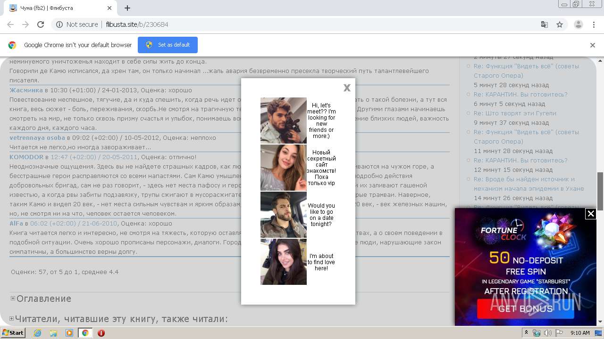Bookmark this page with the star icon
The width and height of the screenshot is (604, 339).
pos(560,24)
